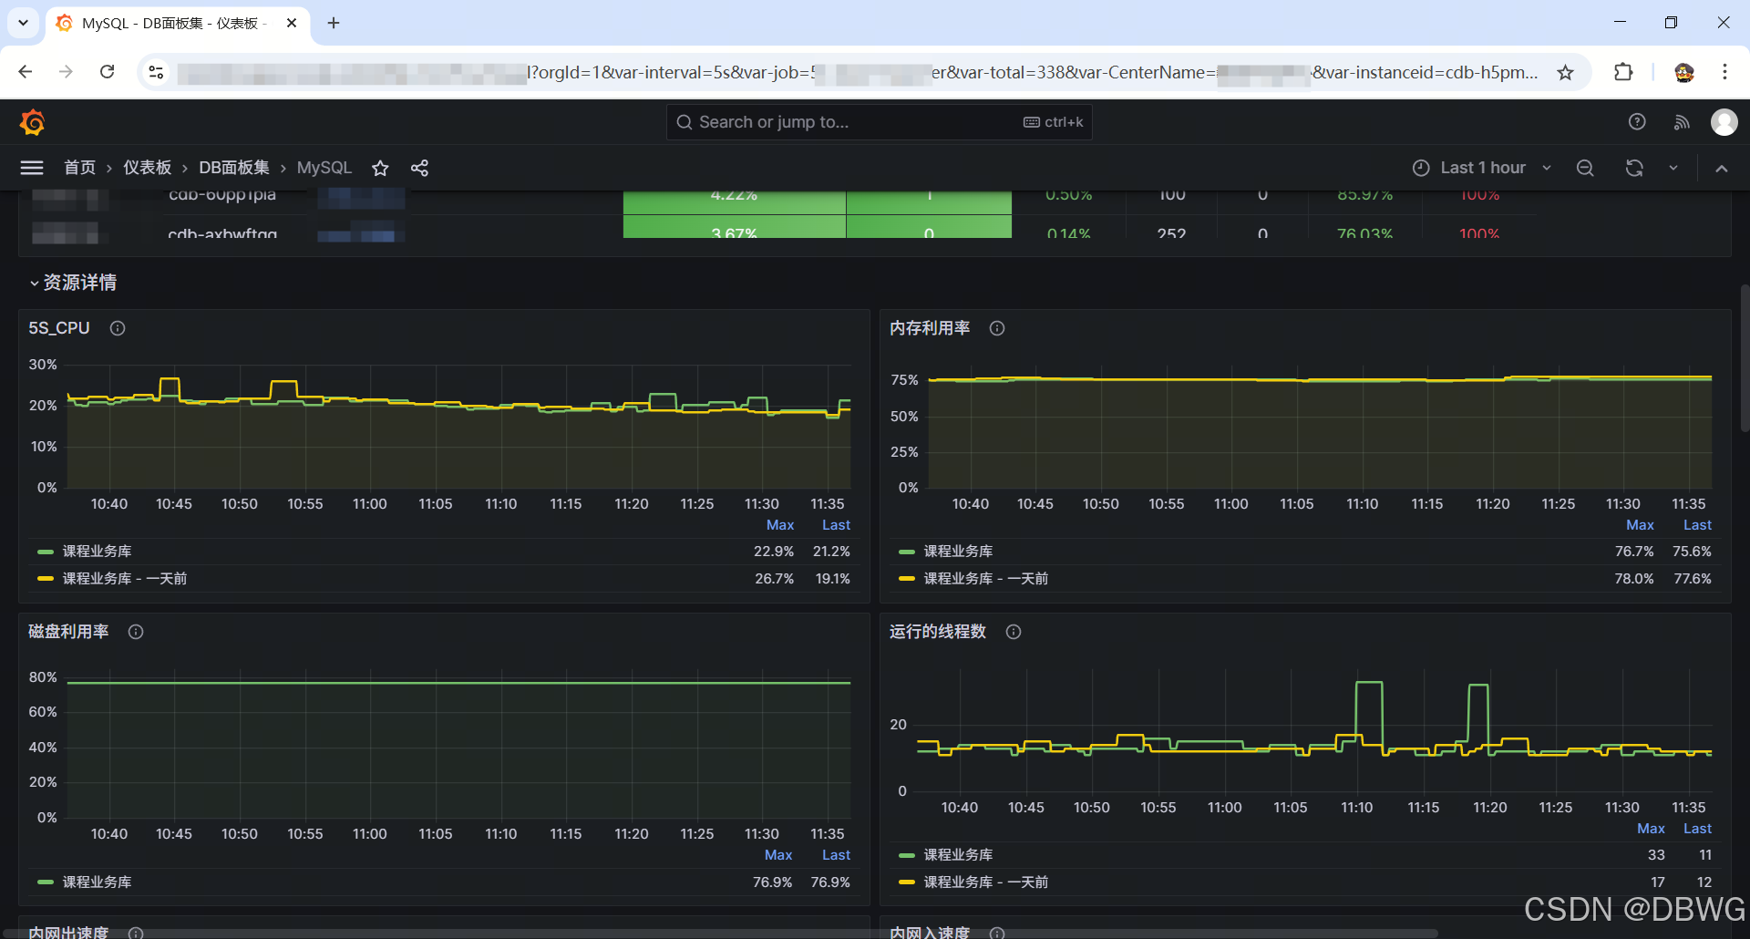View site information icon in address bar

pyautogui.click(x=156, y=72)
